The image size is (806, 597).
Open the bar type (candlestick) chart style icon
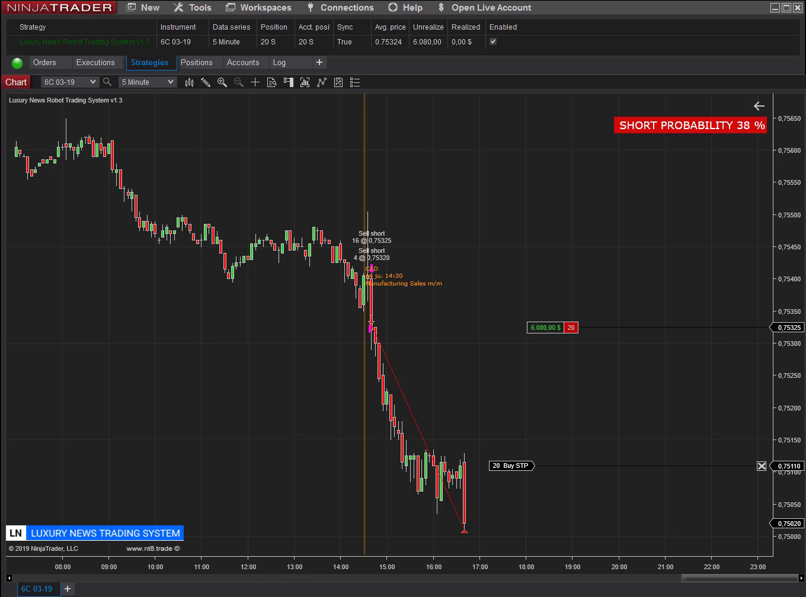tap(189, 82)
